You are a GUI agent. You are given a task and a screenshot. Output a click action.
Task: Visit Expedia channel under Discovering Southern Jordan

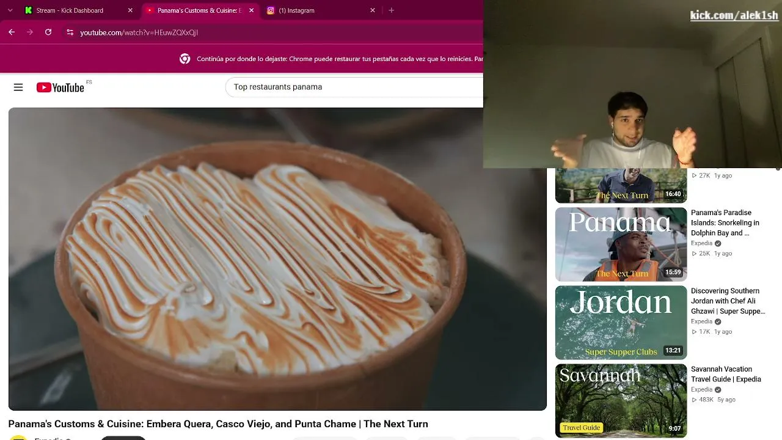click(701, 321)
